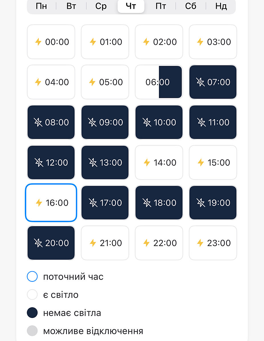
Task: Click the dark 'немає світла' legend swatch
Action: pyautogui.click(x=32, y=313)
